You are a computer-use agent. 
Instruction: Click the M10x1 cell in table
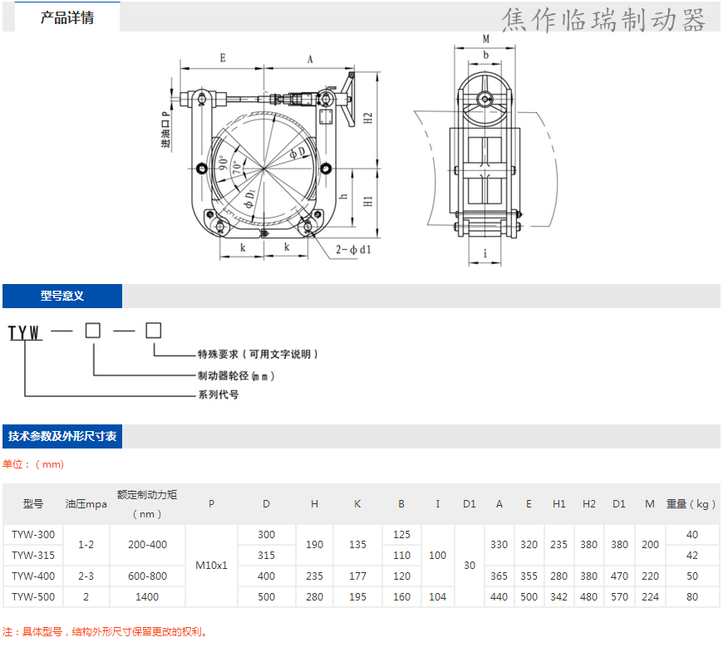click(211, 565)
